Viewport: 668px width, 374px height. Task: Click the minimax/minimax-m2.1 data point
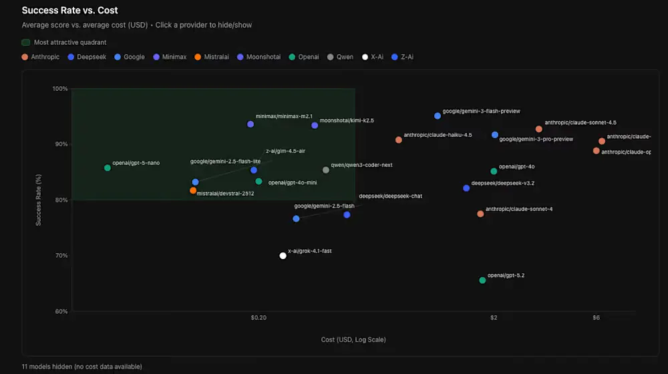251,124
